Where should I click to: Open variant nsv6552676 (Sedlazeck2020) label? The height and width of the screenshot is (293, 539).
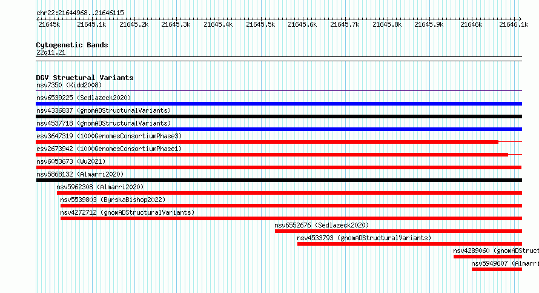tap(322, 225)
